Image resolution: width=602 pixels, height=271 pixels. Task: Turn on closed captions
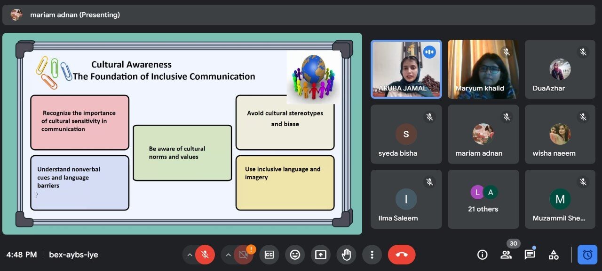click(x=269, y=255)
